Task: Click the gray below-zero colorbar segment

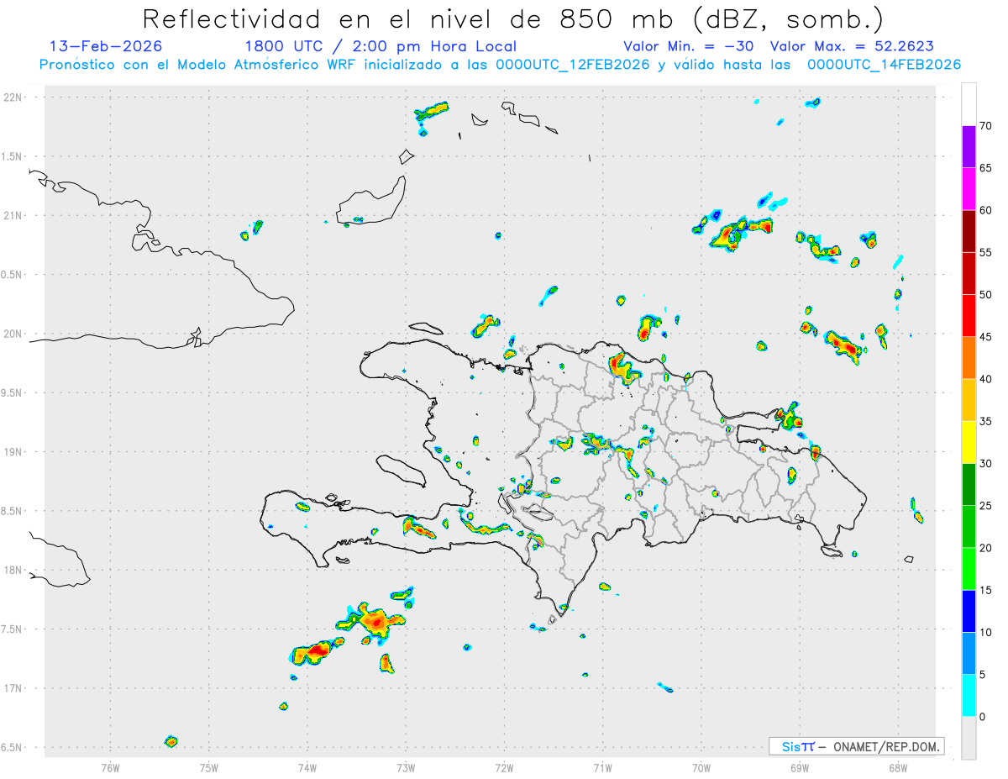Action: click(969, 738)
